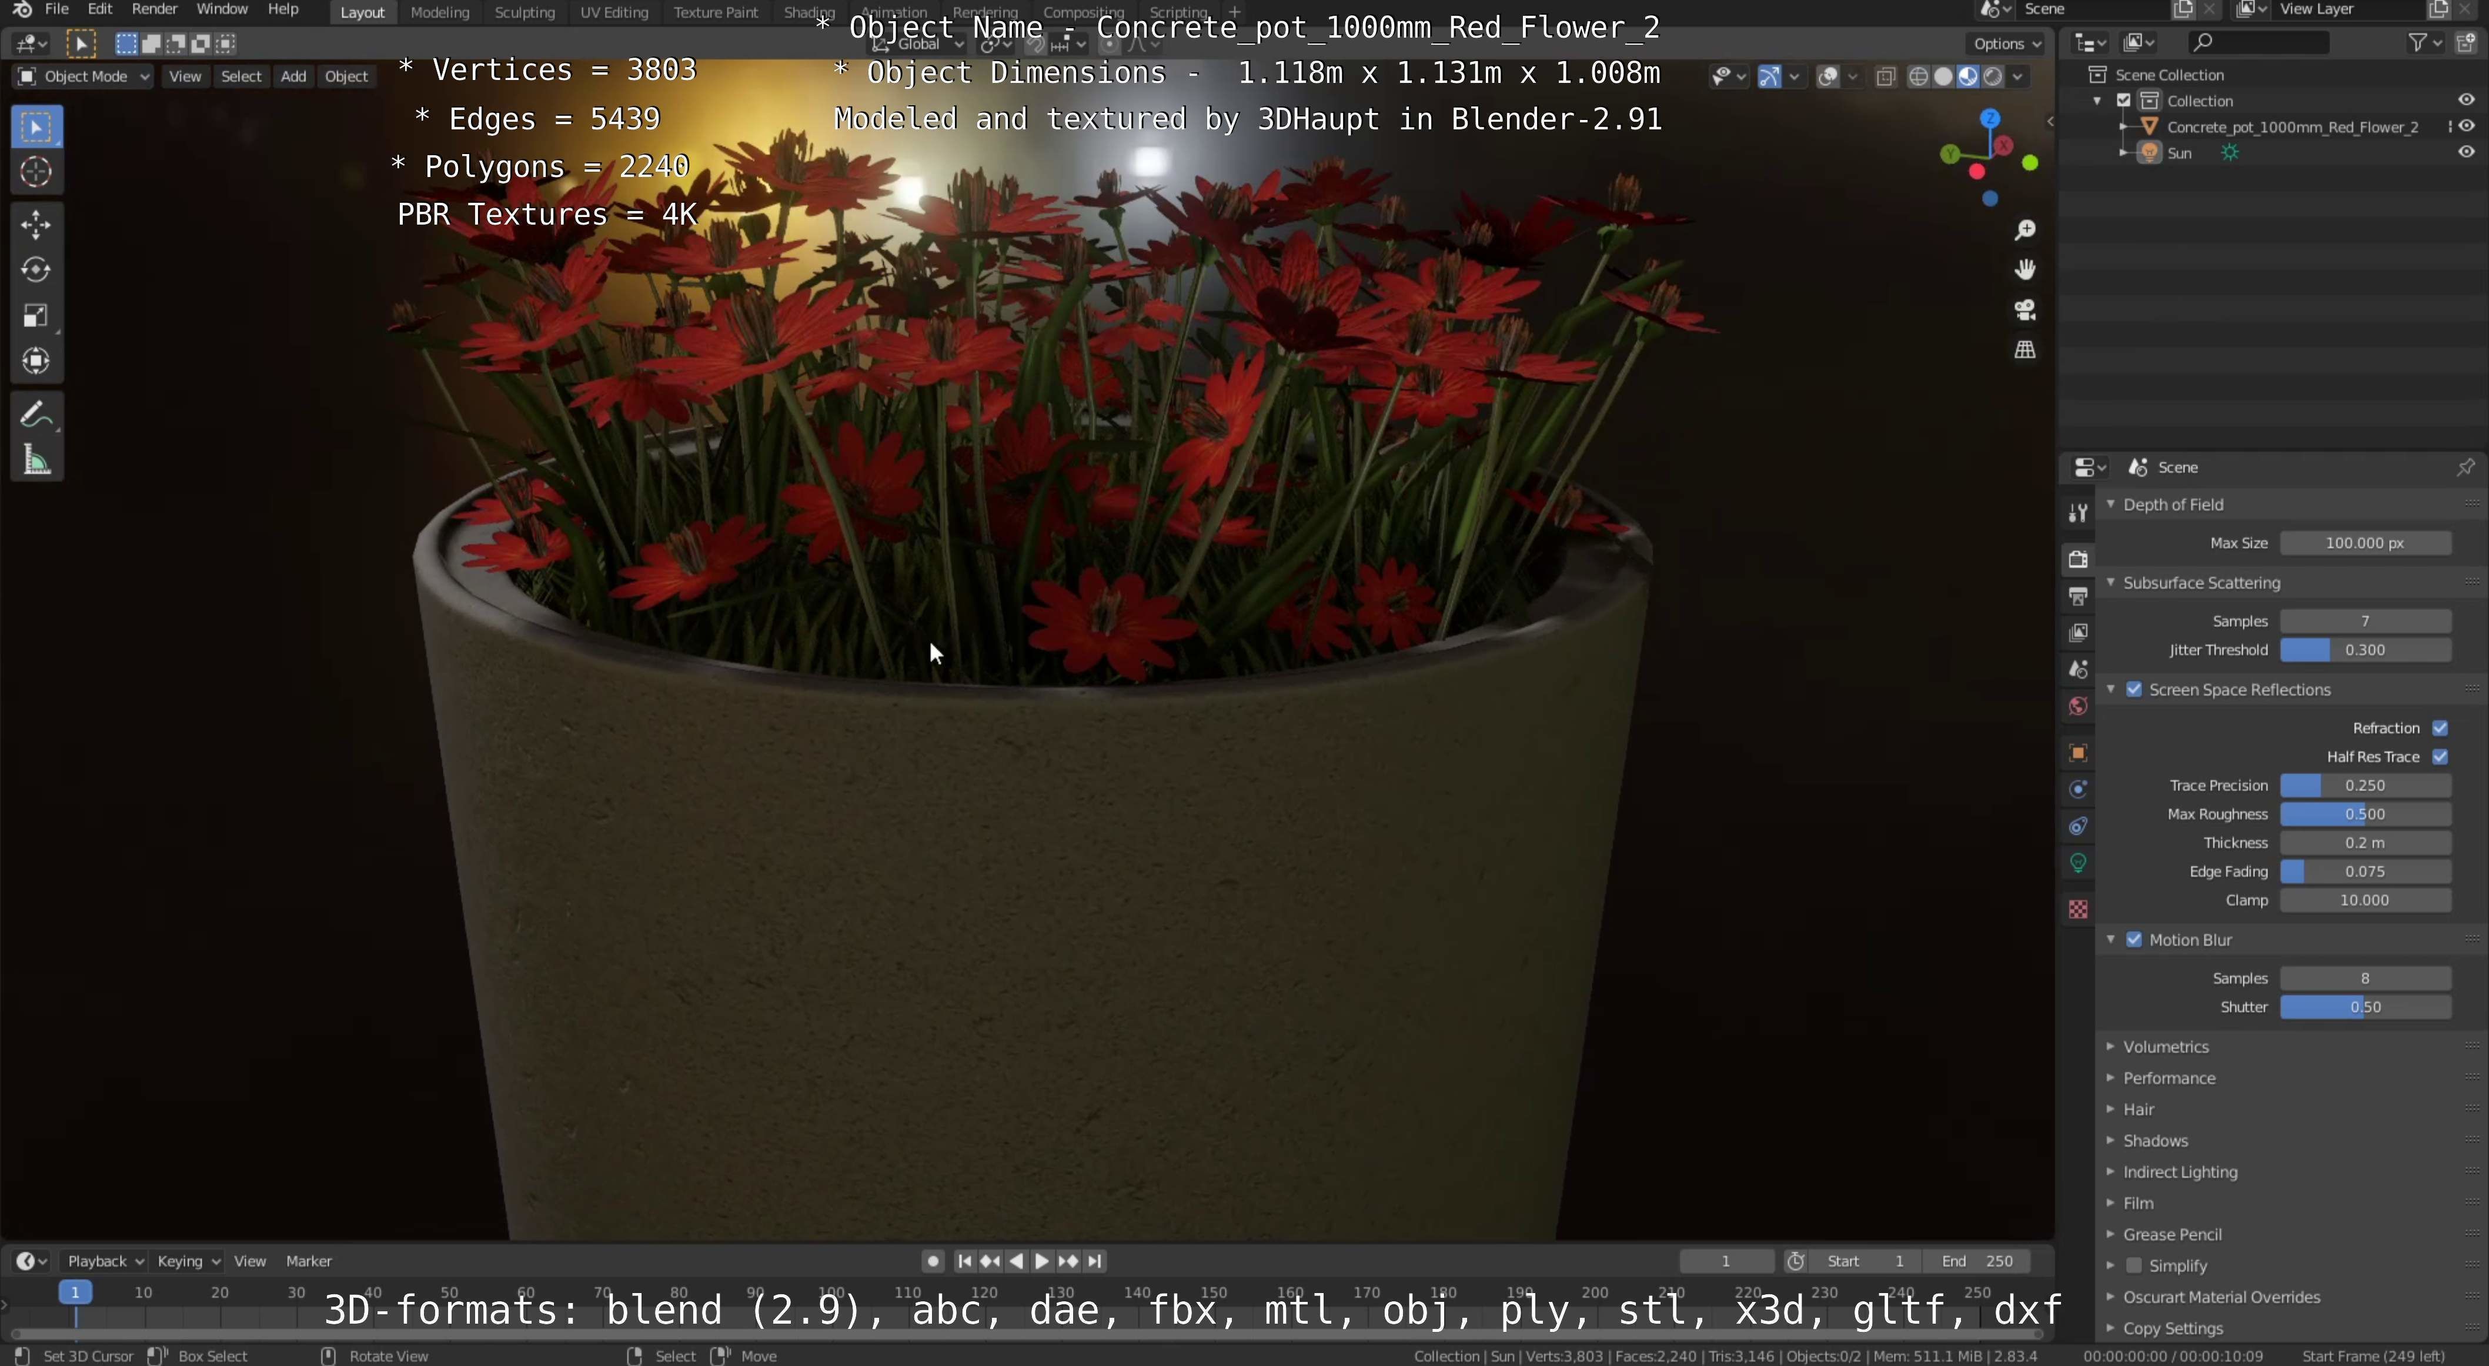Open Playback dropdown in timeline
Image resolution: width=2489 pixels, height=1366 pixels.
coord(104,1262)
